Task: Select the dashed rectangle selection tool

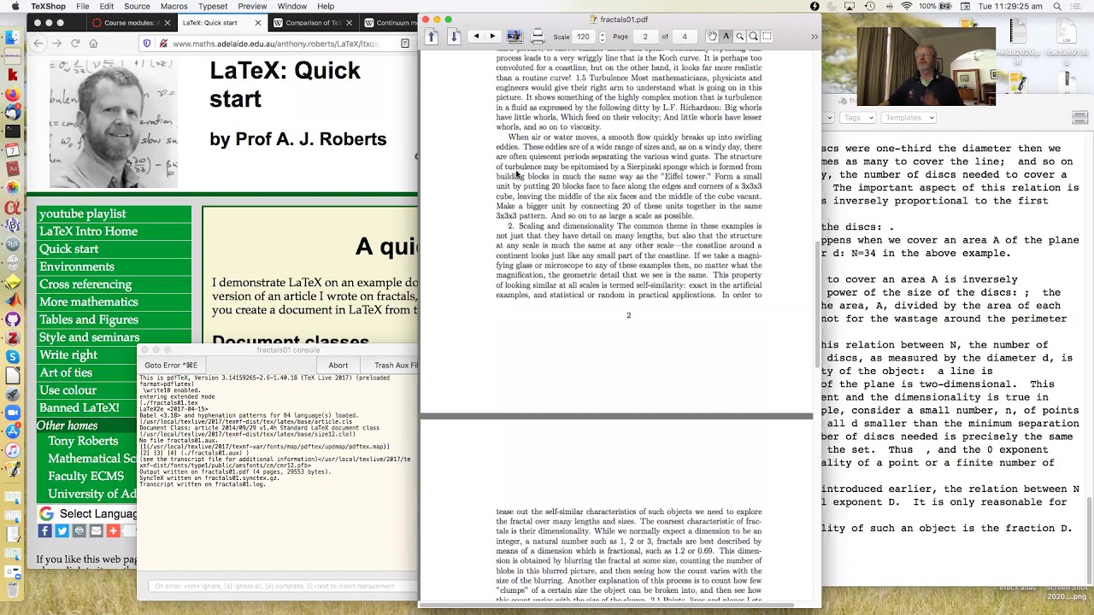Action: point(767,37)
